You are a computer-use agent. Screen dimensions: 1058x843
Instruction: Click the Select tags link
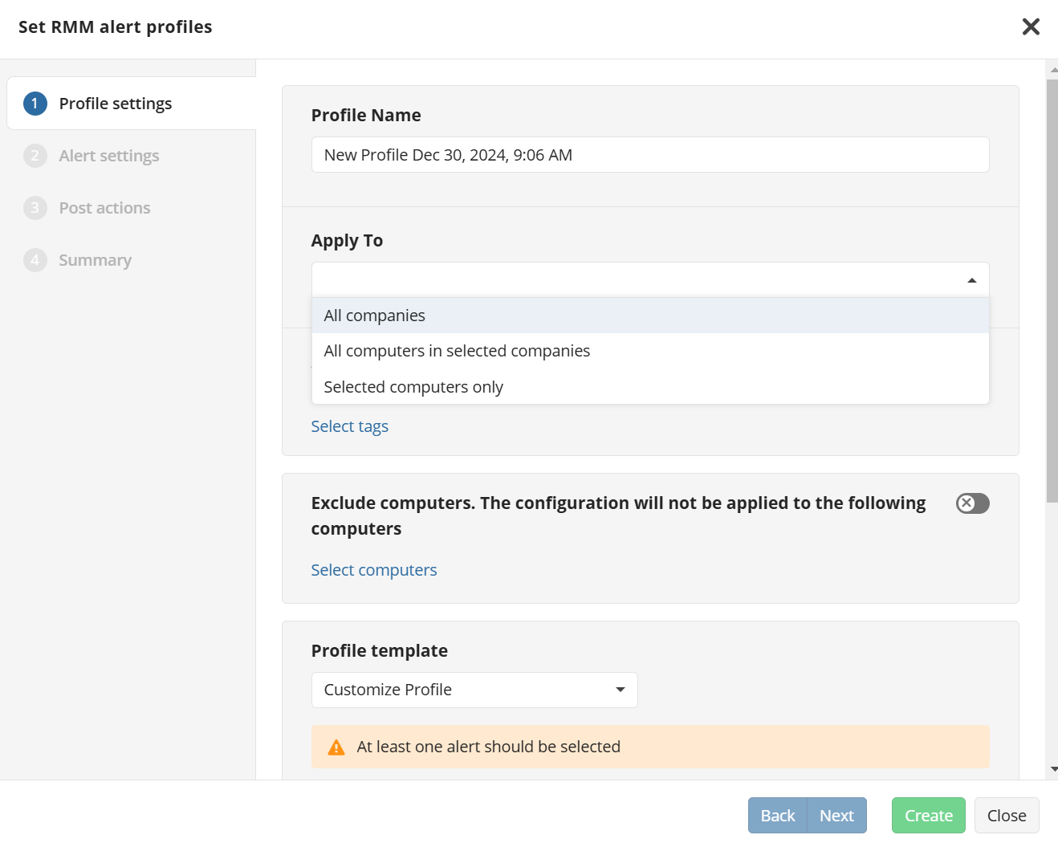[349, 426]
